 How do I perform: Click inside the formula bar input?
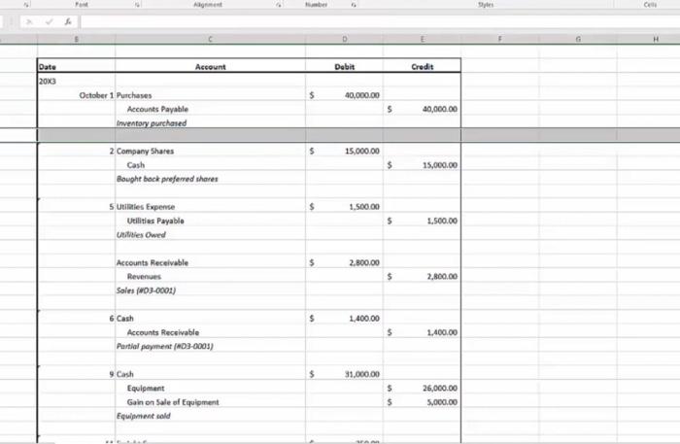tap(380, 21)
